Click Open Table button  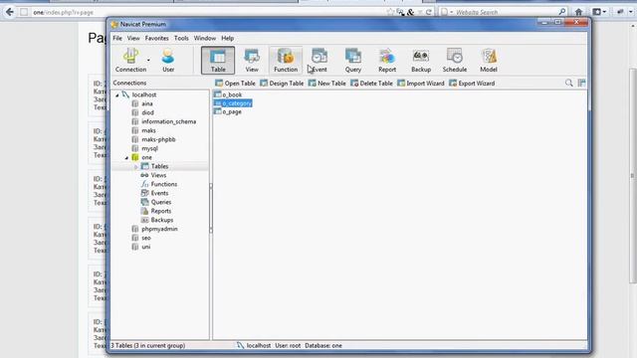(235, 84)
